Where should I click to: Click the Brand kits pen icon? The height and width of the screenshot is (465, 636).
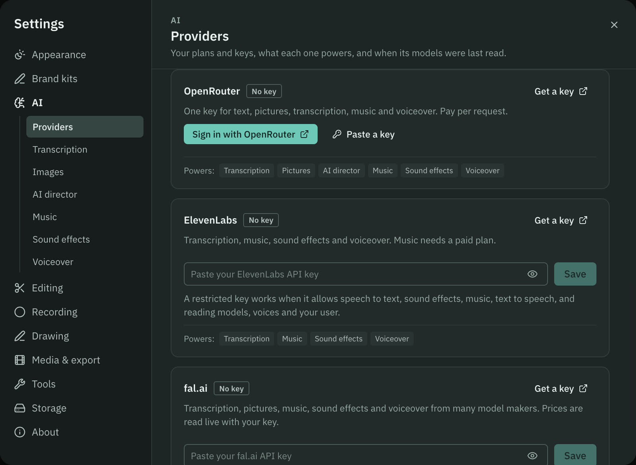(19, 79)
